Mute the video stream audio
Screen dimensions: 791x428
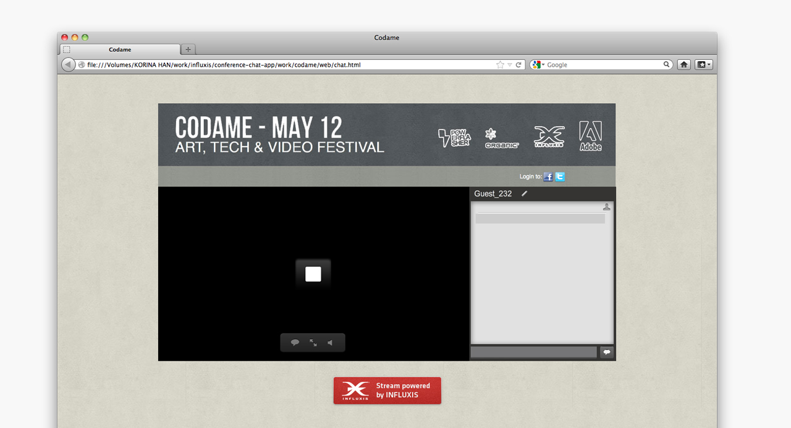pos(330,343)
